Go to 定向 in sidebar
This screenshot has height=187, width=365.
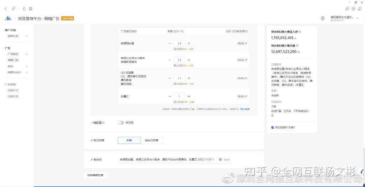pos(10,66)
